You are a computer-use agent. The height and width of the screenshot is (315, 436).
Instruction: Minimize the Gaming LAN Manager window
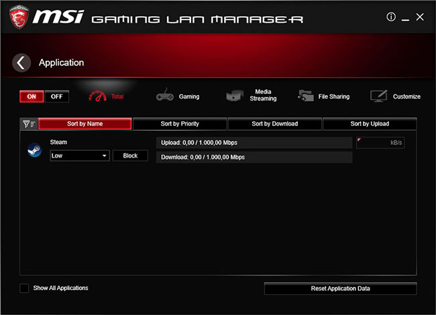point(405,19)
